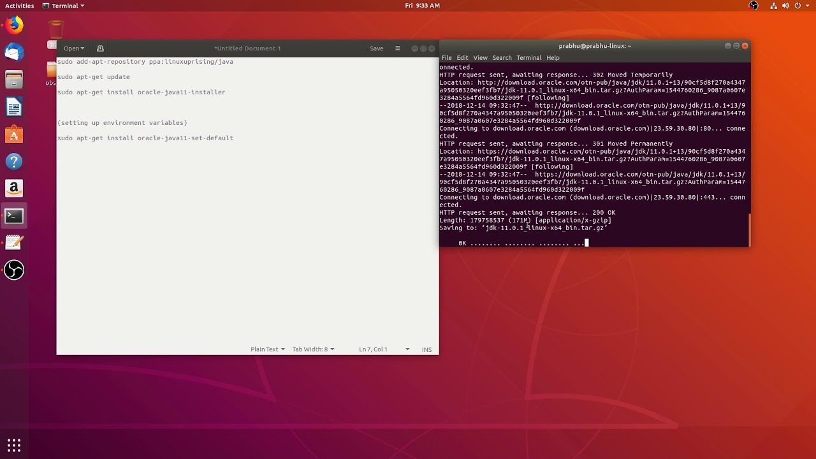Open the Edit menu in Terminal
The height and width of the screenshot is (459, 816).
coord(462,57)
